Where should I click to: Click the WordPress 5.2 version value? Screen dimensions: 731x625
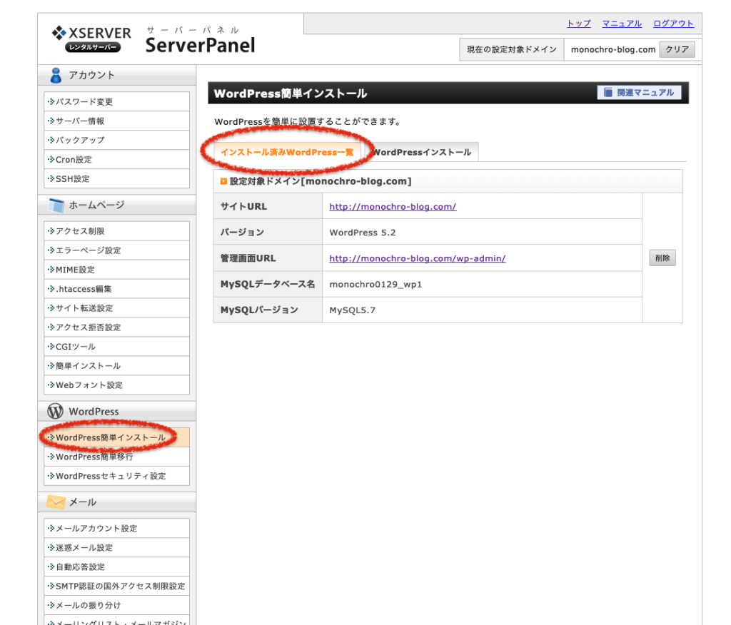coord(362,233)
